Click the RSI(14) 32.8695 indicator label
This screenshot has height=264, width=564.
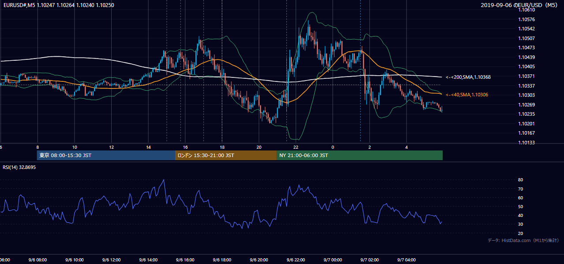click(x=19, y=167)
